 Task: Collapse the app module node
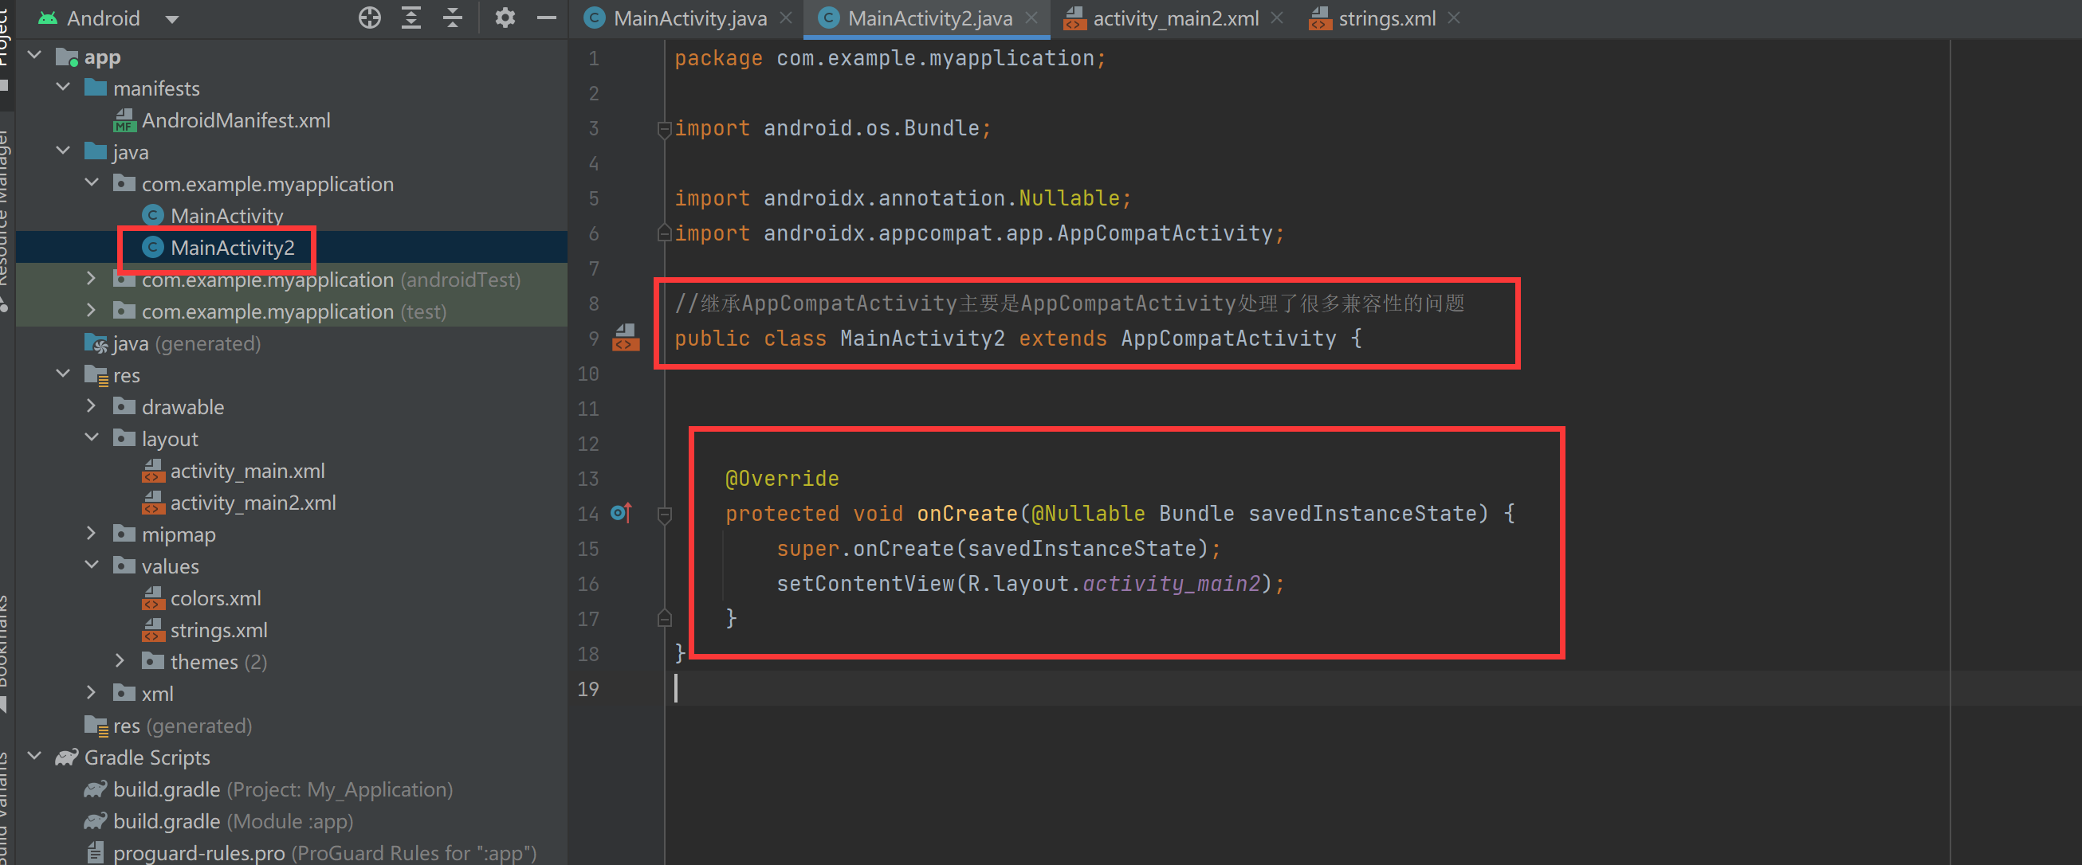pyautogui.click(x=35, y=56)
